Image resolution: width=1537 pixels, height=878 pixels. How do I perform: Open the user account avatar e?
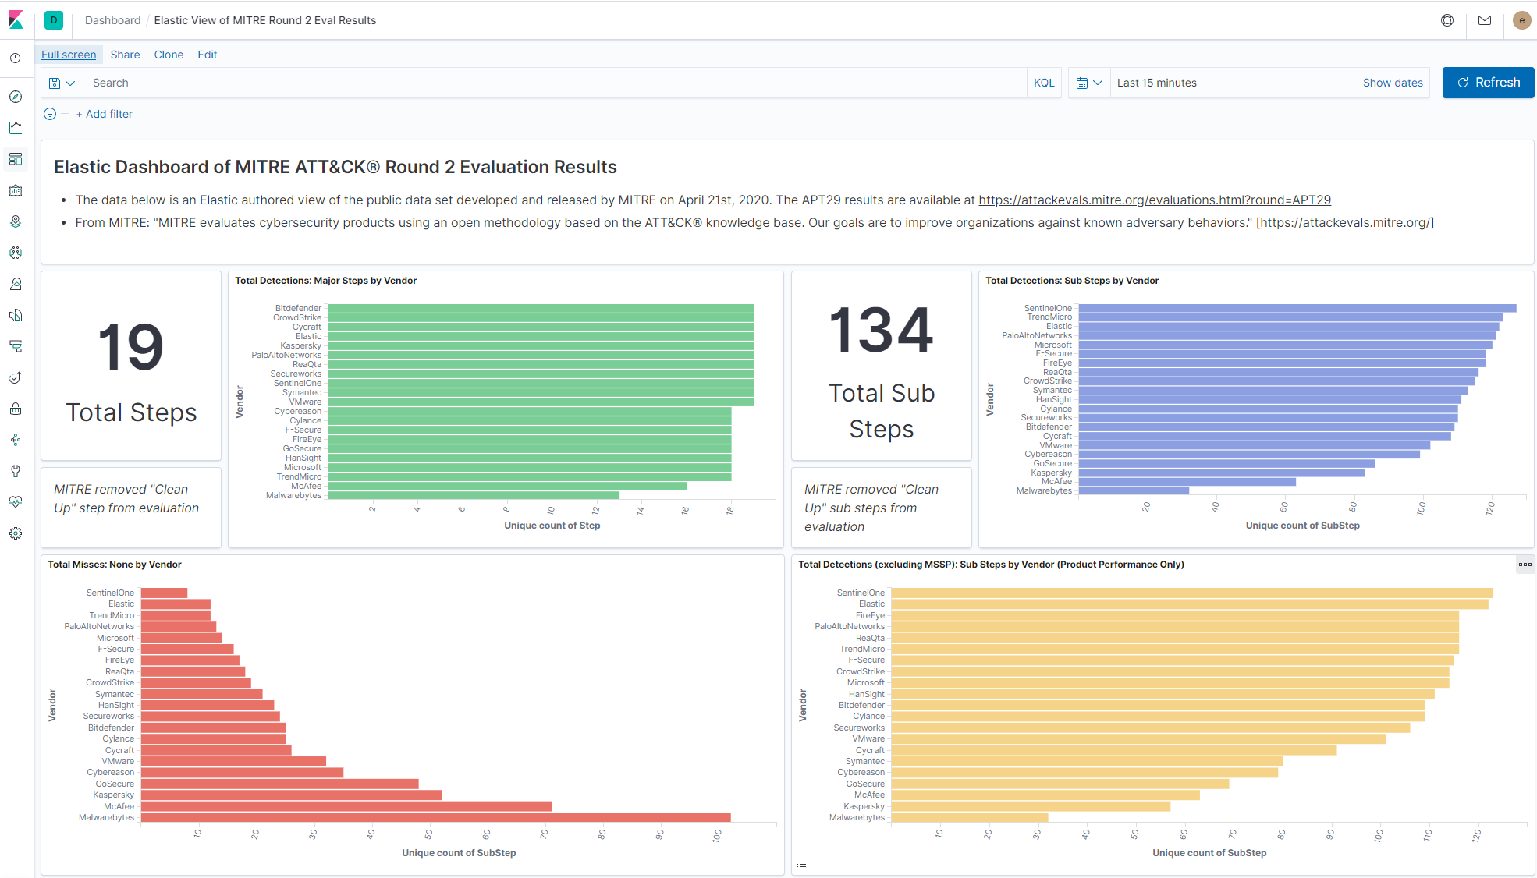(1521, 20)
